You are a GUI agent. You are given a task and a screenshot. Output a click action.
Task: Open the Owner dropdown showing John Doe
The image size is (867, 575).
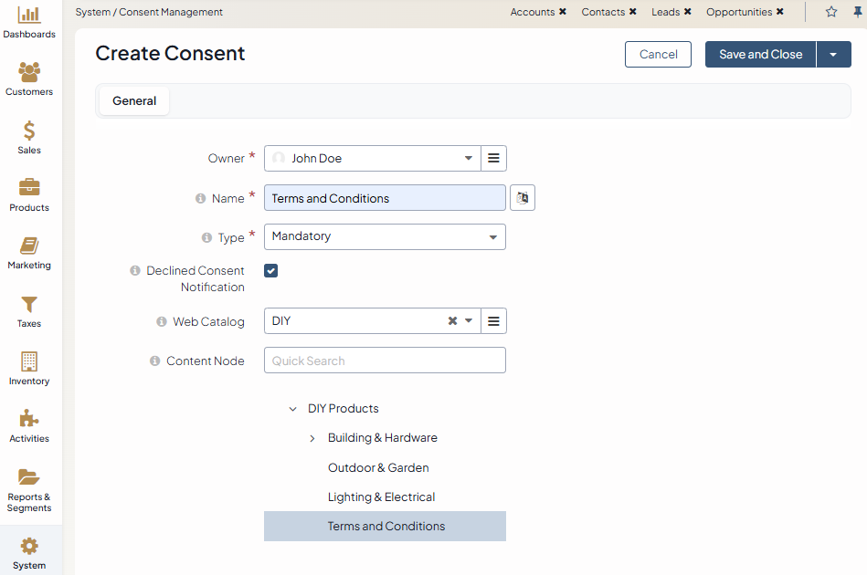click(x=373, y=158)
